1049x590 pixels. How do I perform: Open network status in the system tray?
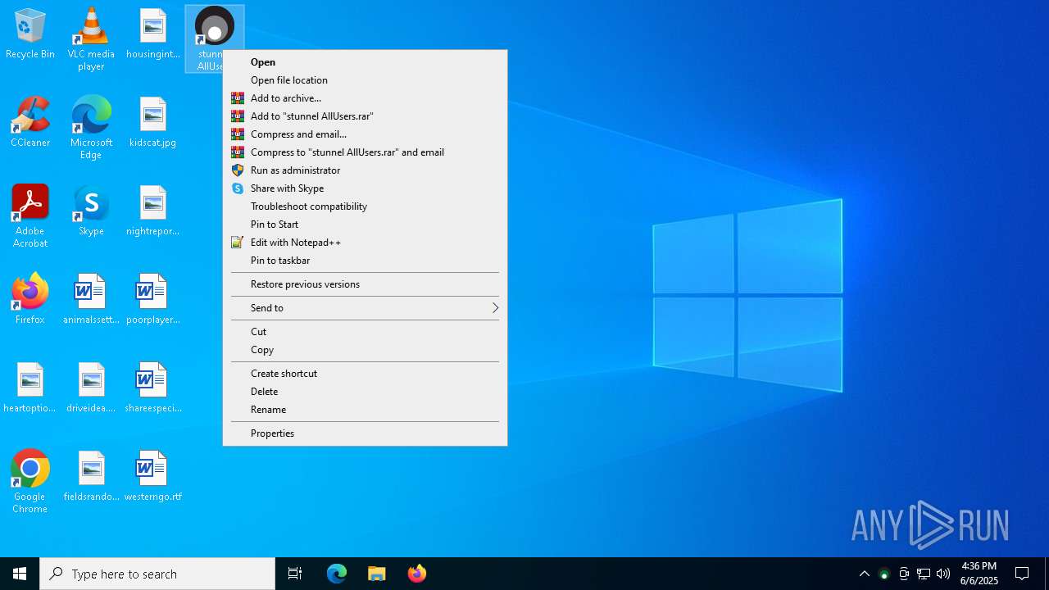coord(924,574)
